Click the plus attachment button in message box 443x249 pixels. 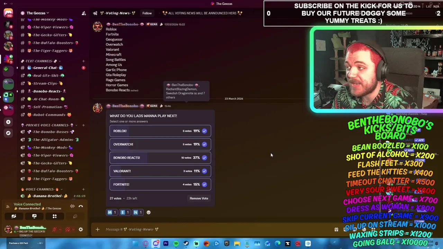(98, 229)
